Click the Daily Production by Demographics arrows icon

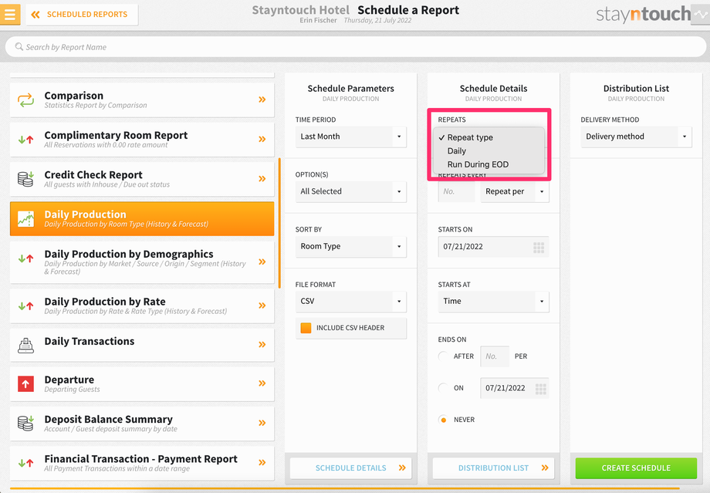pos(25,258)
